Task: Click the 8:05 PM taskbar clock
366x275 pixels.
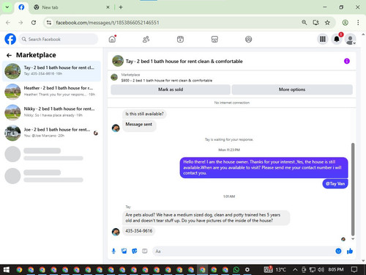Action: [x=336, y=270]
